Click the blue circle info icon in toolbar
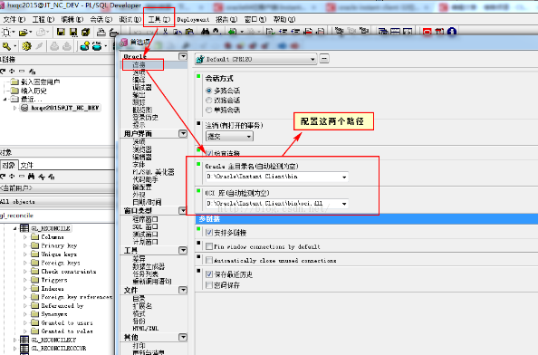This screenshot has height=355, width=538. [452, 32]
